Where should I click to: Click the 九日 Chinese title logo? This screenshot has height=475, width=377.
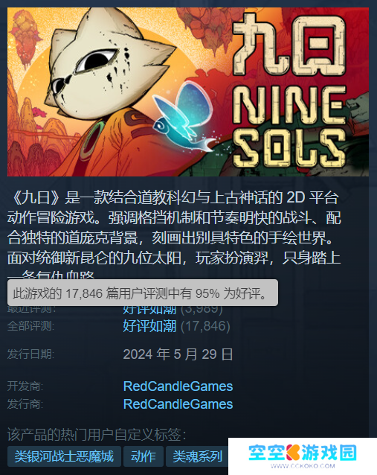point(289,44)
